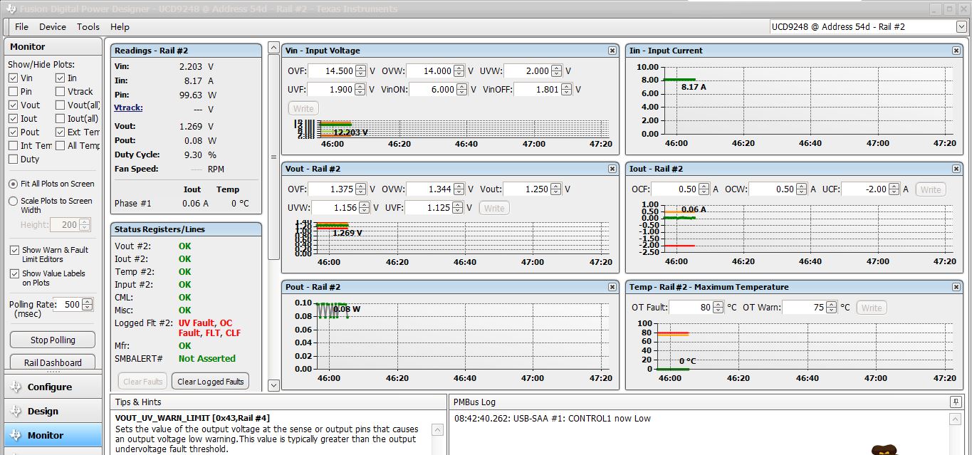Increase the Polling Rate spinner value

click(x=88, y=301)
